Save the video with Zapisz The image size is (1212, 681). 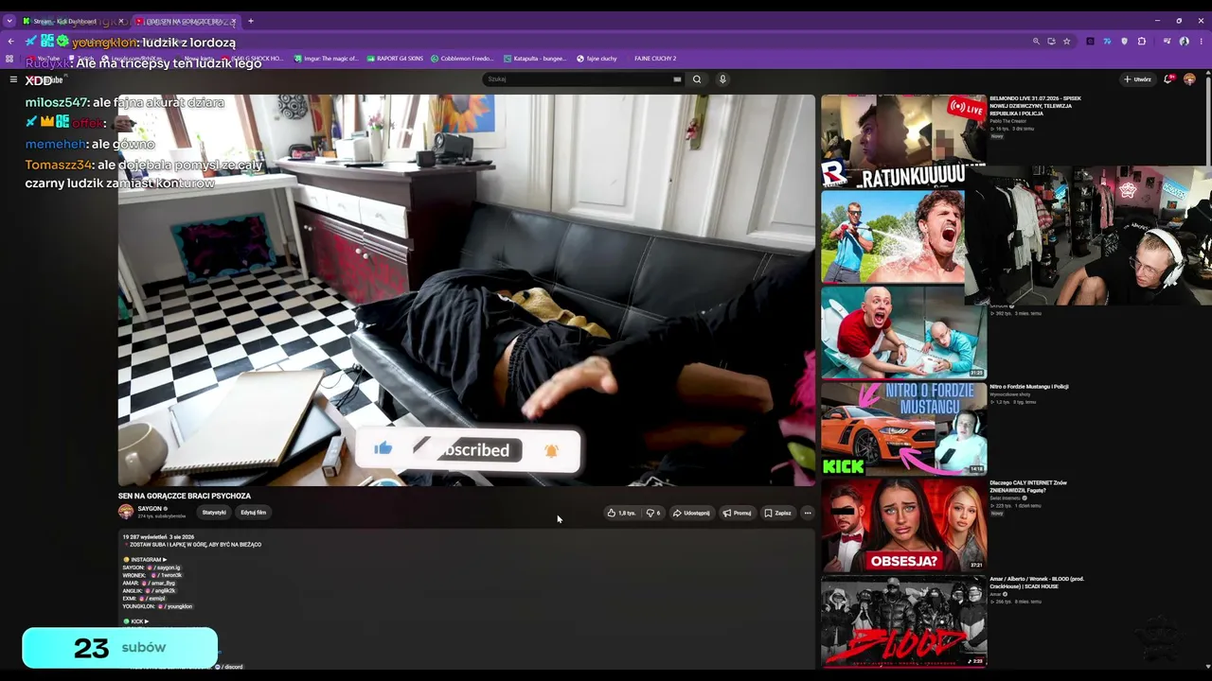point(777,513)
